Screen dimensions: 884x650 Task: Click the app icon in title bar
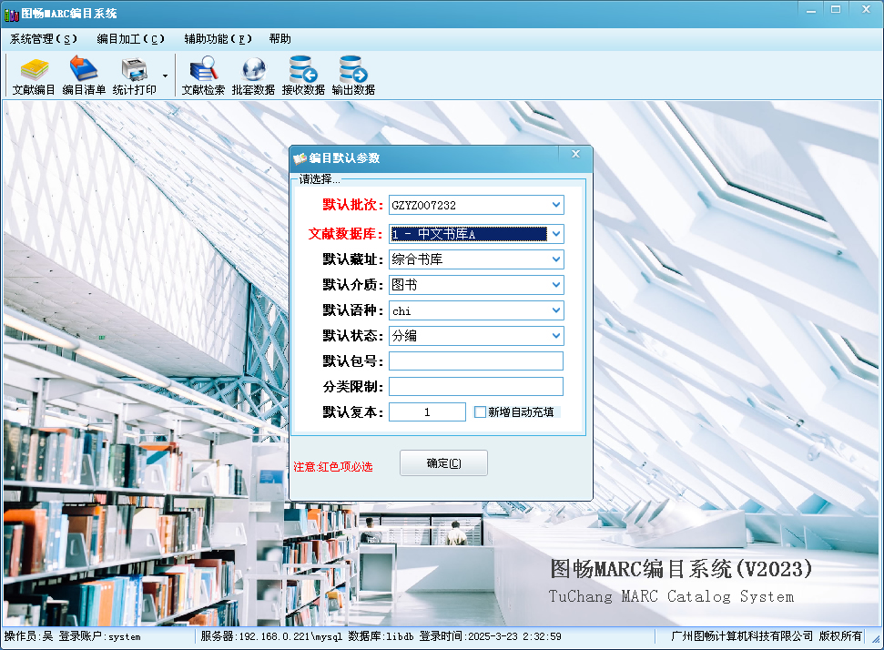12,14
